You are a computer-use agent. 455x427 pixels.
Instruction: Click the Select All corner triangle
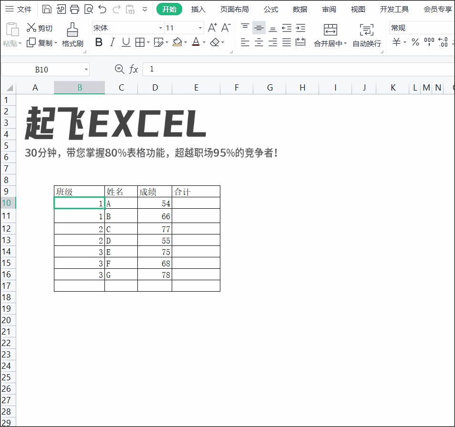pos(10,88)
